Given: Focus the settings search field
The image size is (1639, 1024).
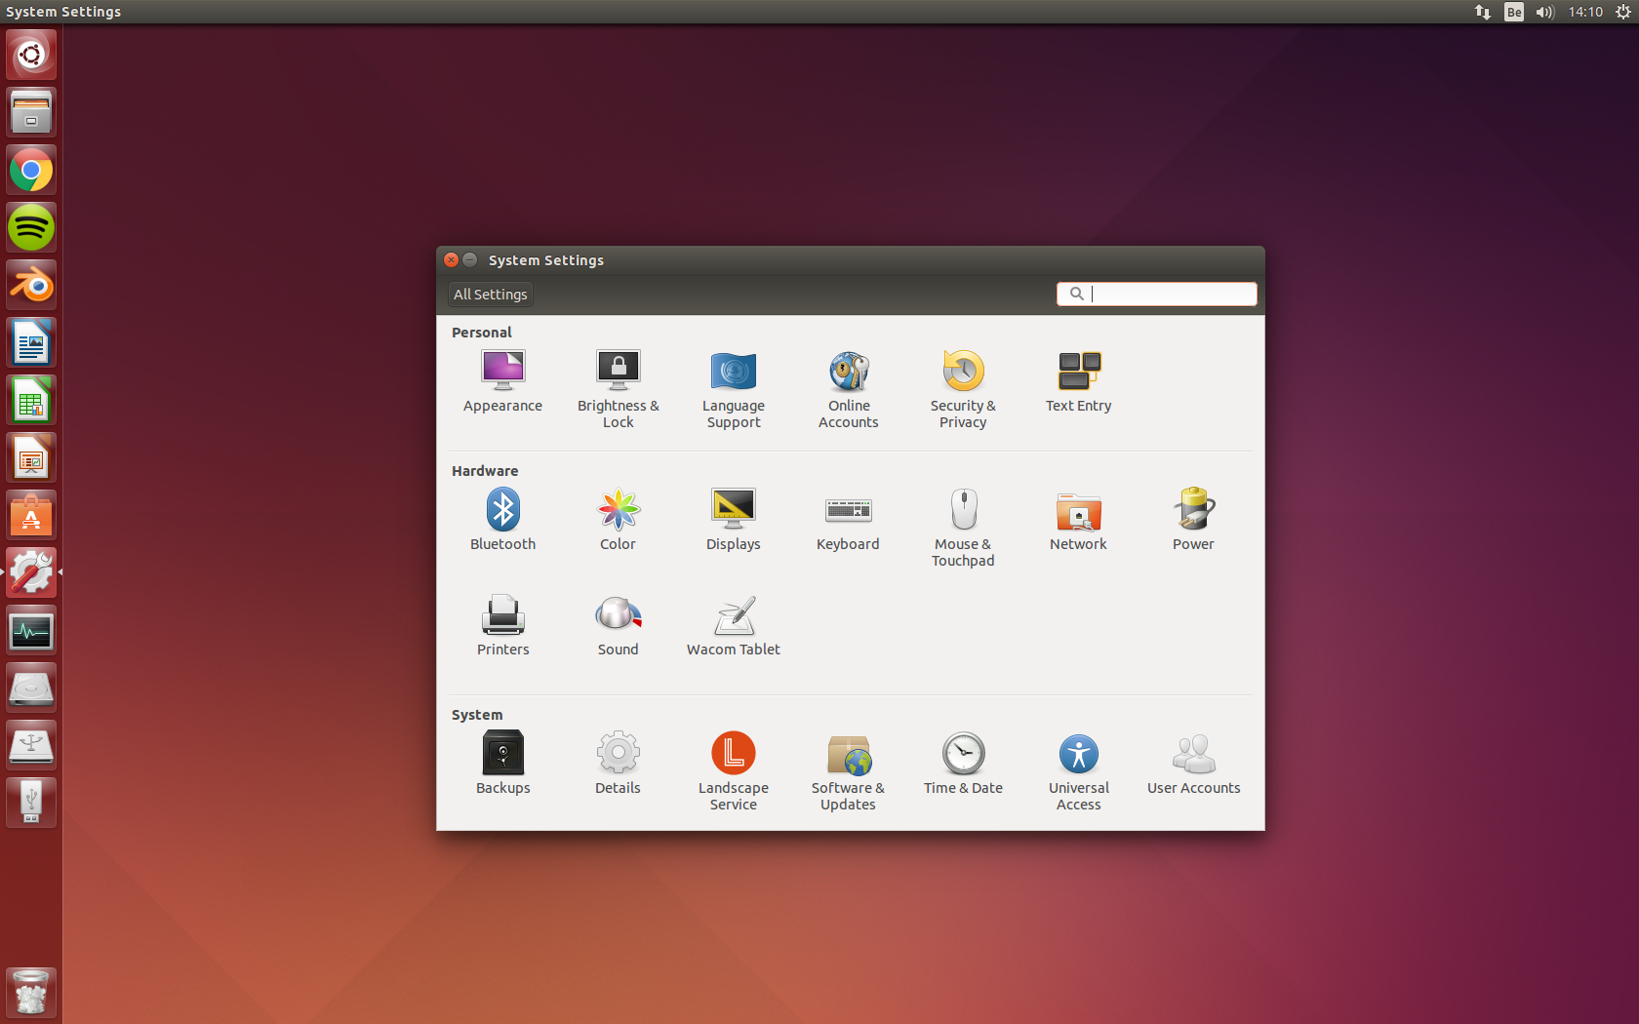Looking at the screenshot, I should pyautogui.click(x=1156, y=294).
